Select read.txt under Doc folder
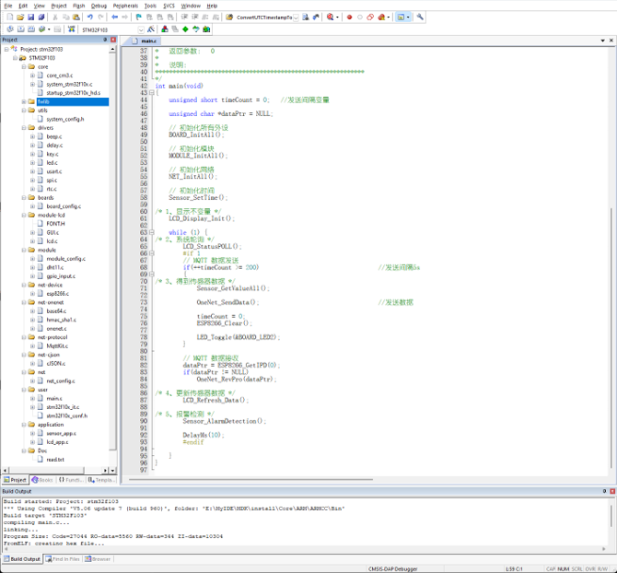Image resolution: width=617 pixels, height=573 pixels. pyautogui.click(x=55, y=460)
